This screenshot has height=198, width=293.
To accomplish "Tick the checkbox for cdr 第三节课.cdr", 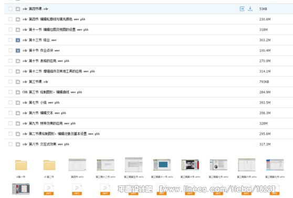I will 11,82.
